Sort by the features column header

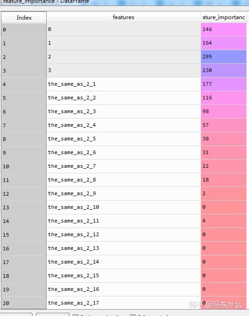[123, 17]
